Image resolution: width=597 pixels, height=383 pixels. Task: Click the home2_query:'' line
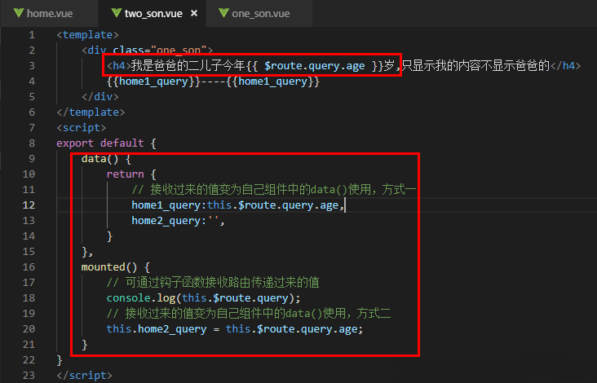tap(178, 221)
